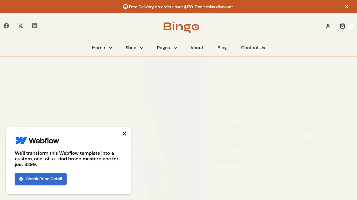Viewport: 357px width, 200px height.
Task: Click Check Price Detail button
Action: (x=41, y=179)
